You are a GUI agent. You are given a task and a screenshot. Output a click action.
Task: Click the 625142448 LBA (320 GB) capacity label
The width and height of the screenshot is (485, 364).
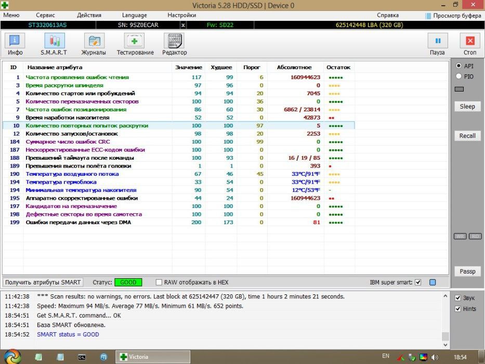(369, 25)
